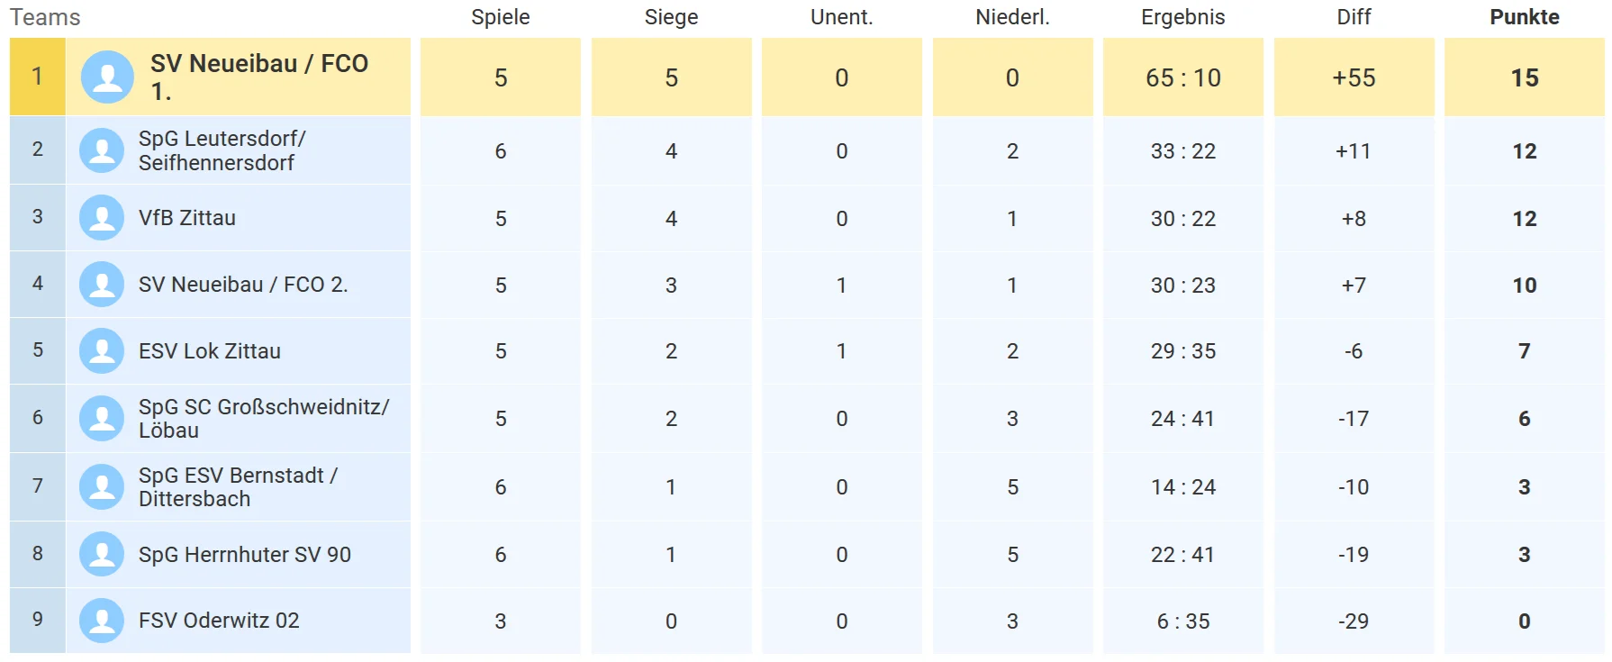This screenshot has width=1612, height=662.
Task: Click the SpG SC Großschweidnitz/Löbau avatar icon
Action: (x=102, y=418)
